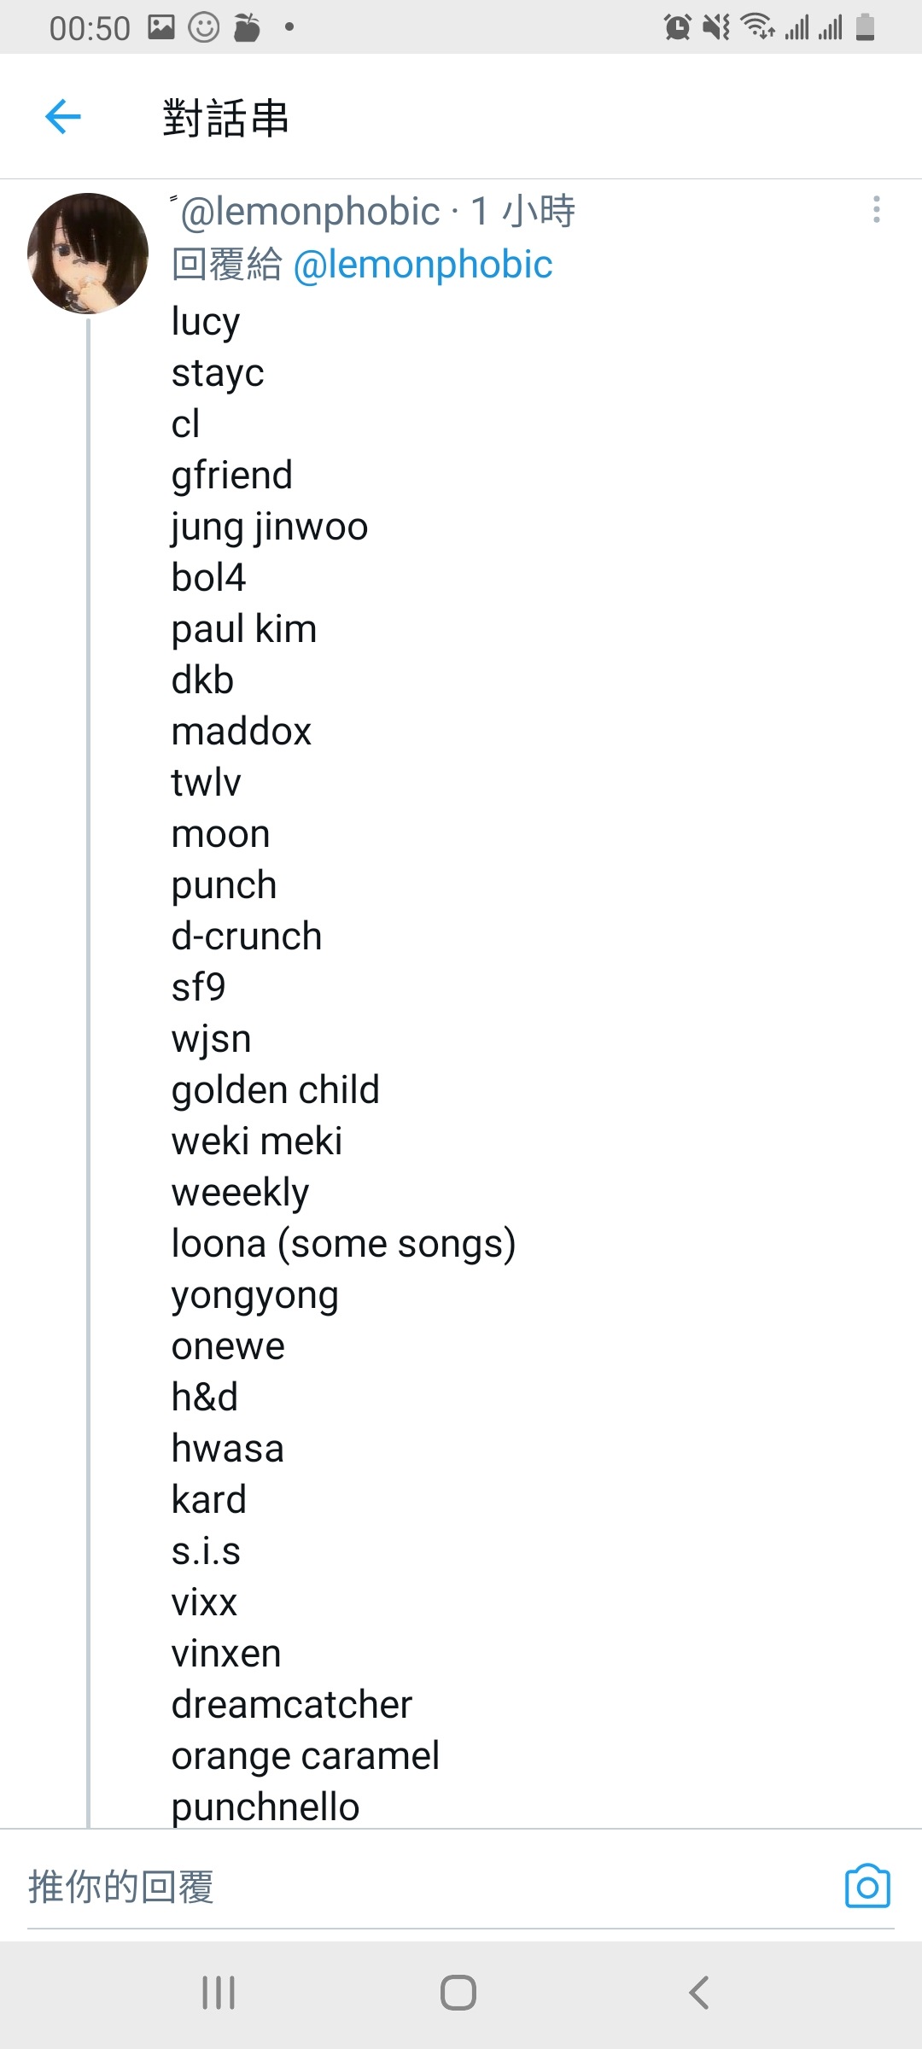The width and height of the screenshot is (922, 2049).
Task: Open the blue @lemonphobic mention link
Action: click(x=423, y=265)
